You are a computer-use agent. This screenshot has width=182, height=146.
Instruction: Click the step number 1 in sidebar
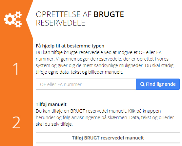[16, 69]
